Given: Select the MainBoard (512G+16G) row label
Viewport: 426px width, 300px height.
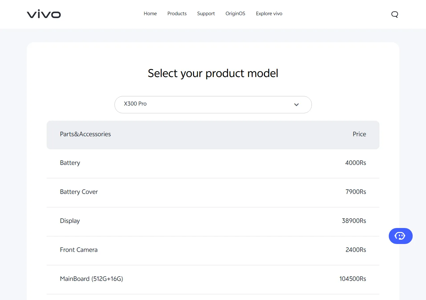Looking at the screenshot, I should point(92,279).
